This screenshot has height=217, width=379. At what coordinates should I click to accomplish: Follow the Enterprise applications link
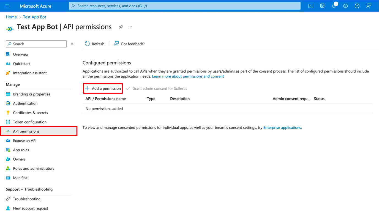tap(282, 128)
